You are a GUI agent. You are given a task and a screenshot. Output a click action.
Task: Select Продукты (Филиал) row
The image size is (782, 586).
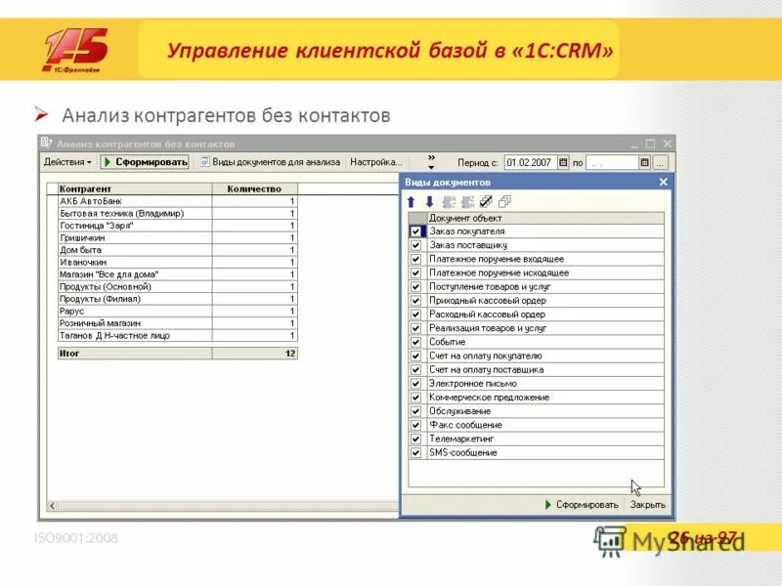178,299
